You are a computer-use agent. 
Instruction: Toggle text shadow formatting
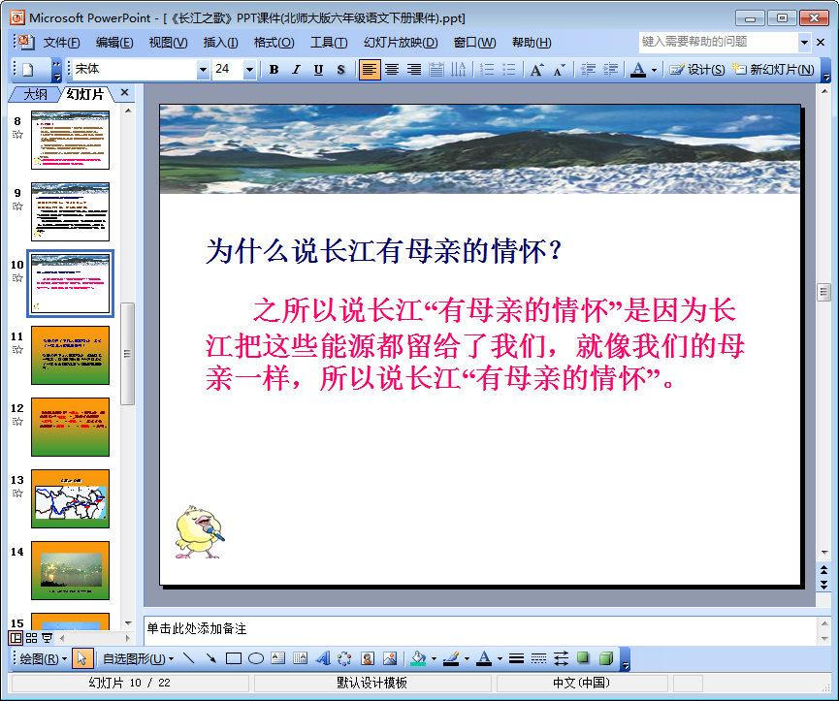[340, 70]
